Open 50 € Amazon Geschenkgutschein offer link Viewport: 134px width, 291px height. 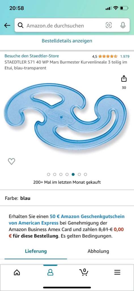pyautogui.click(x=67, y=220)
